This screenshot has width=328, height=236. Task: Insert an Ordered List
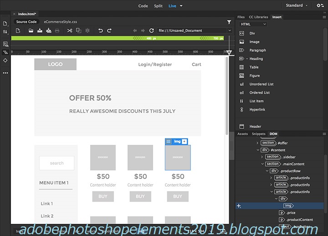[x=259, y=93]
